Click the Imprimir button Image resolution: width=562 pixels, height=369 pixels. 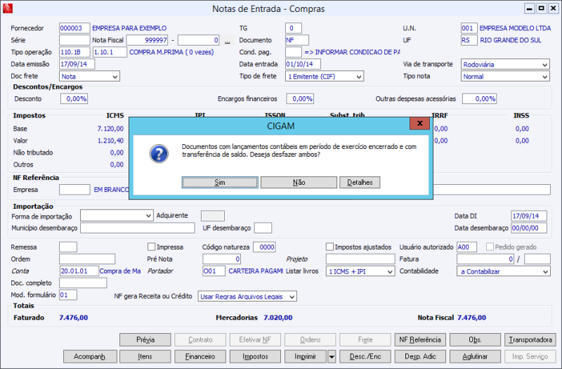point(306,357)
